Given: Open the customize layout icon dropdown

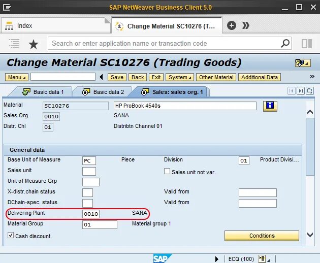Looking at the screenshot, I should point(303,63).
